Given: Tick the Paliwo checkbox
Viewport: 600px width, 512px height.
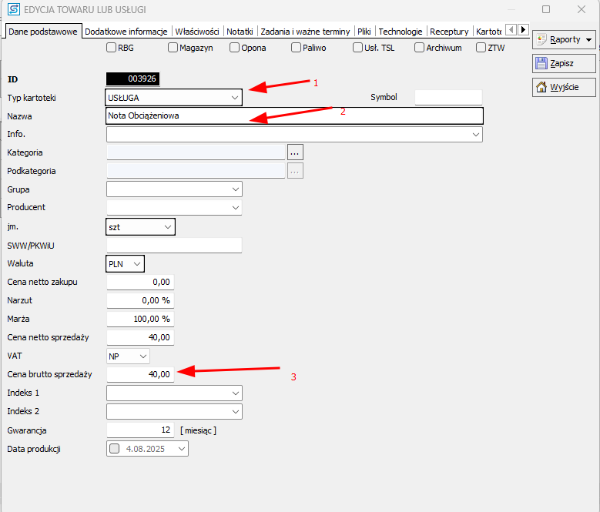Looking at the screenshot, I should tap(297, 48).
